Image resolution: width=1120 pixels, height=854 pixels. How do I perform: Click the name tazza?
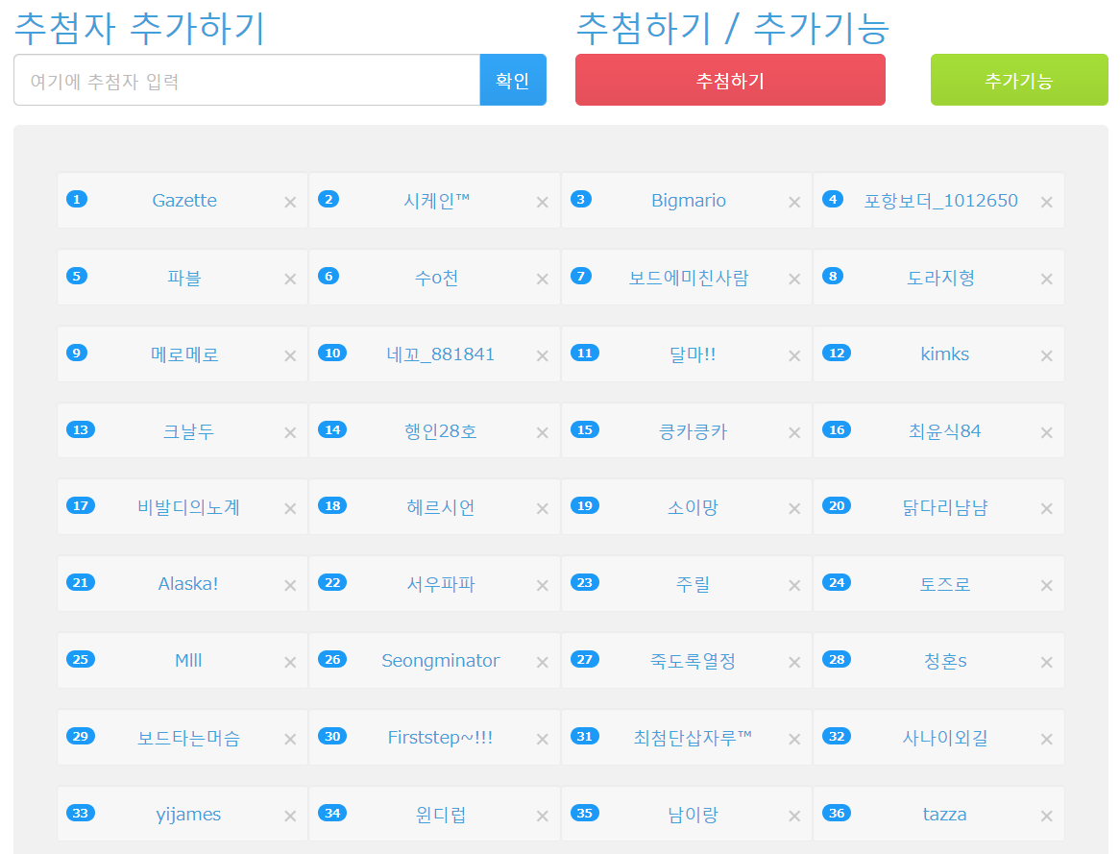click(944, 814)
